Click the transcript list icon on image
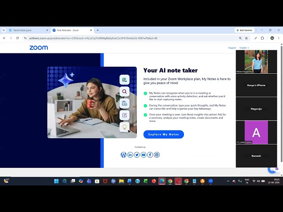 click(x=124, y=79)
